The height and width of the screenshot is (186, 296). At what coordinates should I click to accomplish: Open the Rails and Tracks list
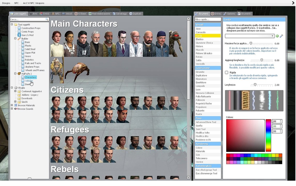(x=33, y=63)
